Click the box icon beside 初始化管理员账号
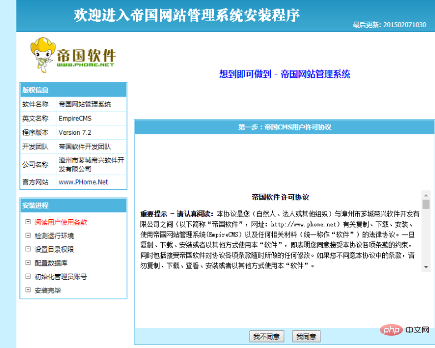Screen dimensions: 435x348 point(27,276)
